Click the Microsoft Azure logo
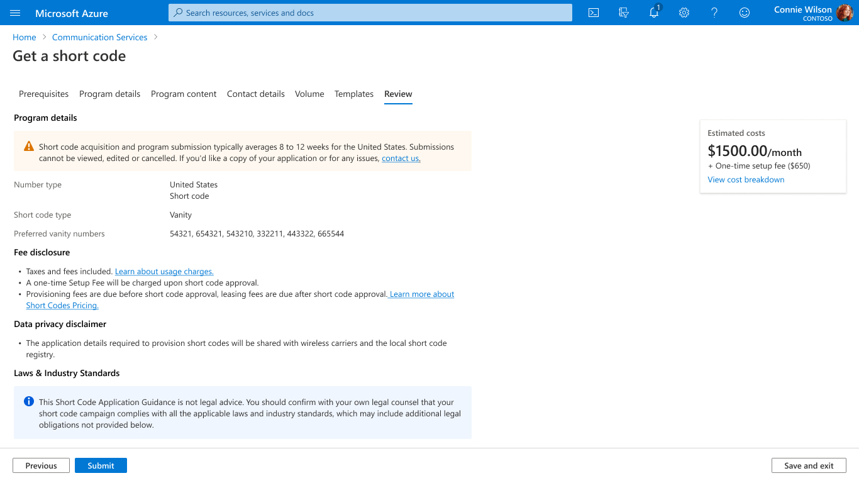The width and height of the screenshot is (859, 483). click(71, 13)
